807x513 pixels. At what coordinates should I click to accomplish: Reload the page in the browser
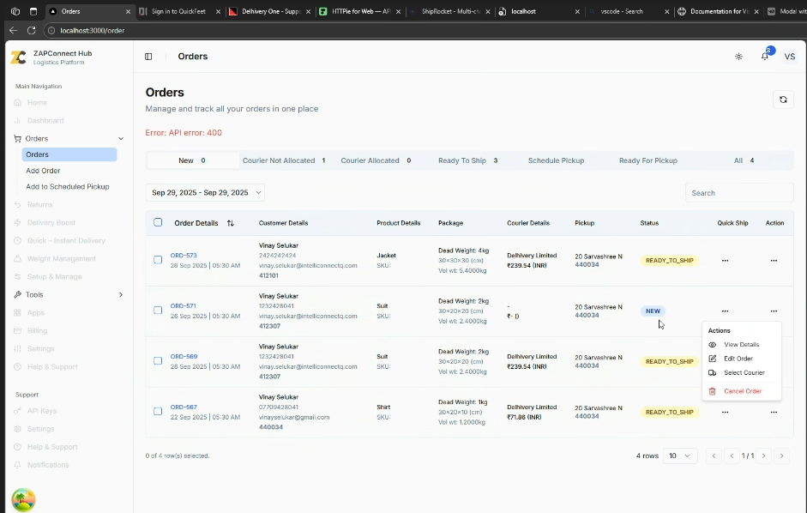click(x=31, y=30)
